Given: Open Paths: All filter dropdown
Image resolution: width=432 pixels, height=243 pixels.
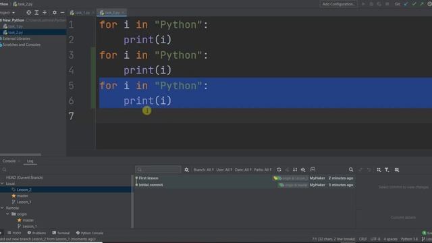Looking at the screenshot, I should point(263,169).
